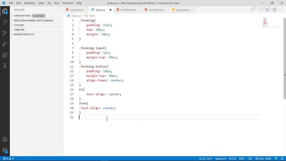286x161 pixels.
Task: Open editor more actions ellipsis
Action: click(x=281, y=10)
